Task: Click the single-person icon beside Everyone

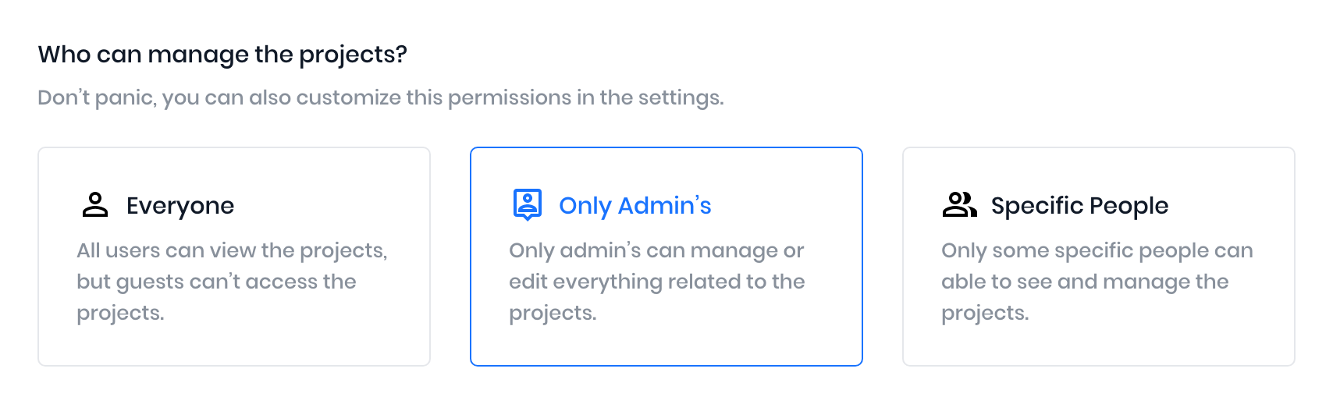Action: pos(95,205)
